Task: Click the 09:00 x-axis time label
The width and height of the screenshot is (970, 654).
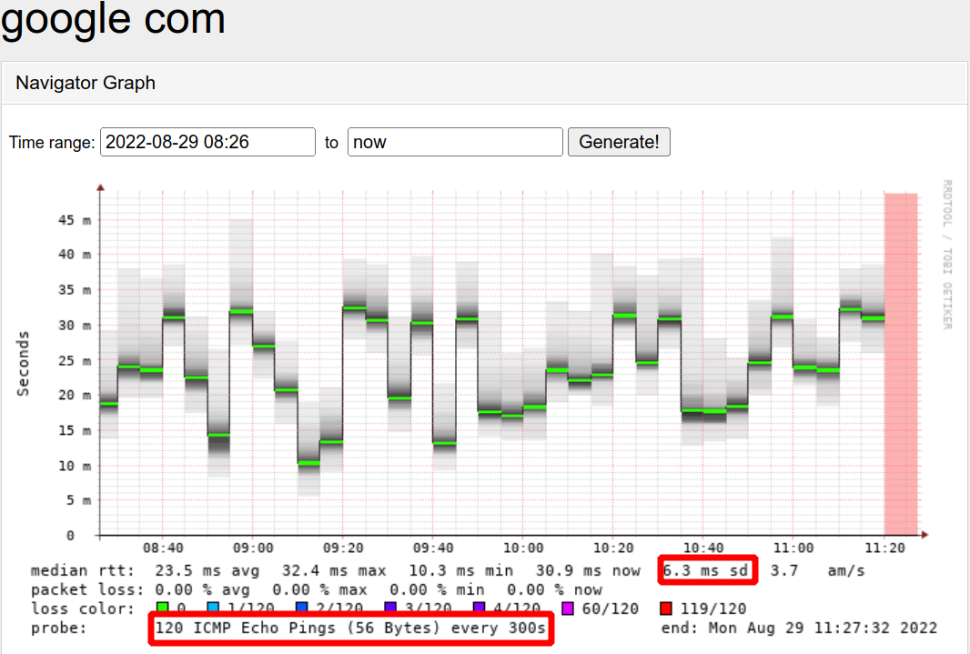Action: pos(253,548)
